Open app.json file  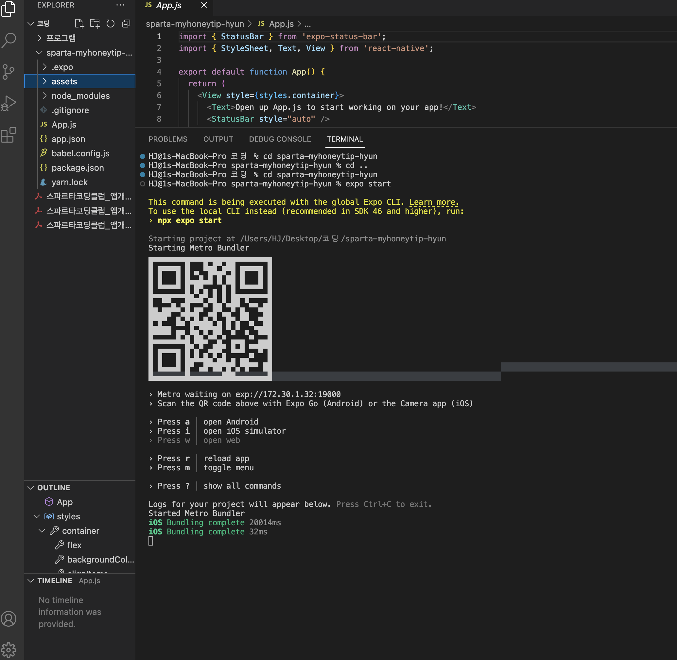click(x=80, y=139)
